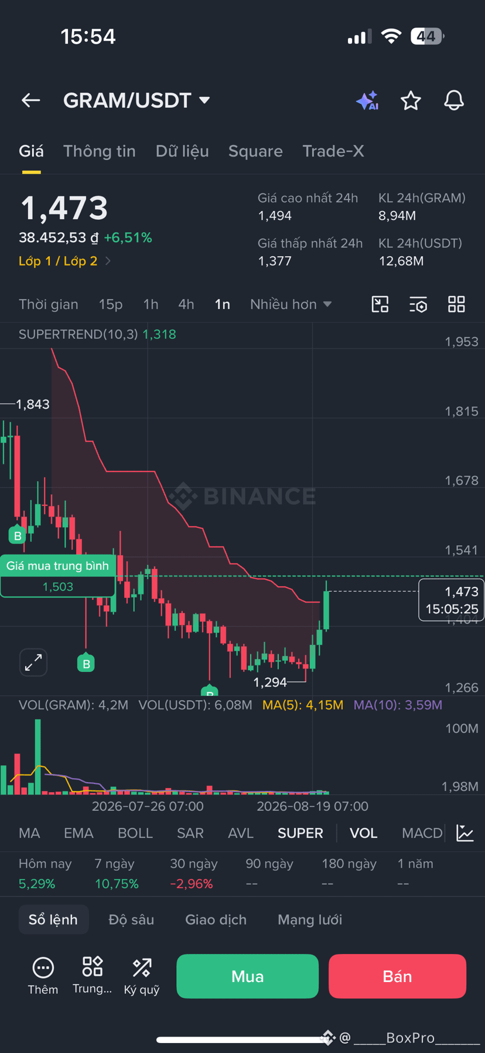Tap the Thêm more-options icon
The image size is (485, 1053).
click(x=43, y=976)
